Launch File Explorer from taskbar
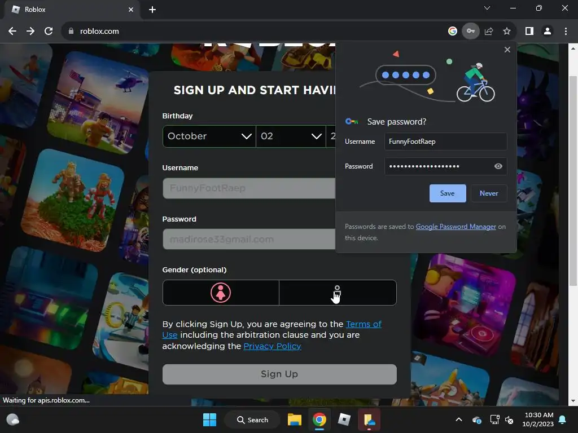Screen dimensions: 578x433 pos(295,419)
